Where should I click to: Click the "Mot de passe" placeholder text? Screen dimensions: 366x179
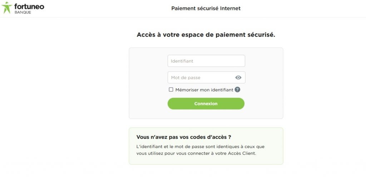pyautogui.click(x=186, y=78)
